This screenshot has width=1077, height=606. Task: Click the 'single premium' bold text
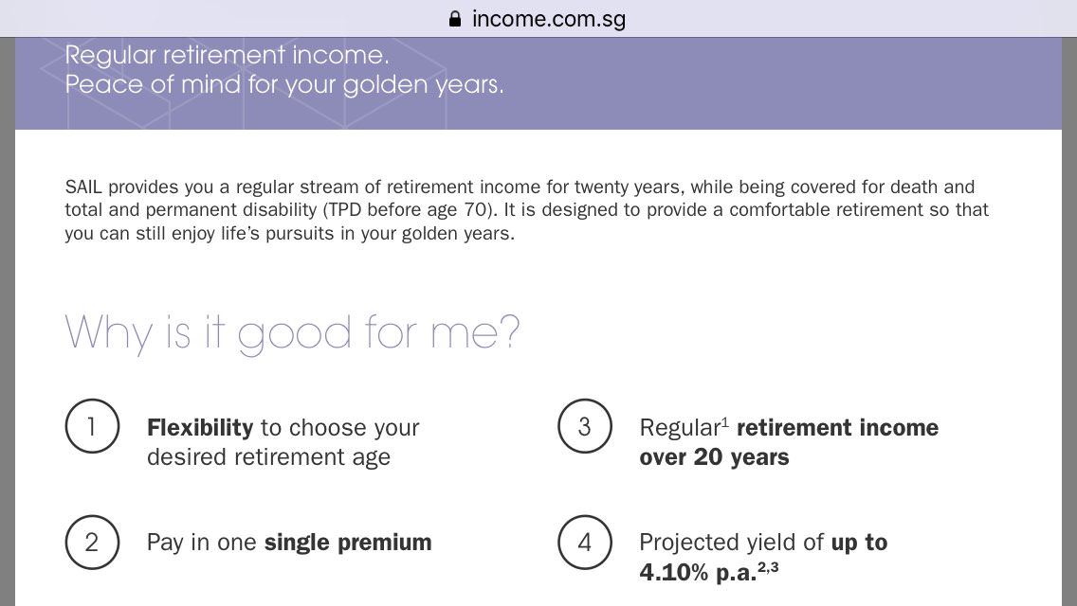[348, 543]
